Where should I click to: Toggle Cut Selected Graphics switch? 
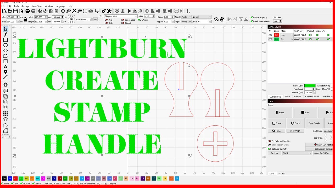tap(269, 141)
